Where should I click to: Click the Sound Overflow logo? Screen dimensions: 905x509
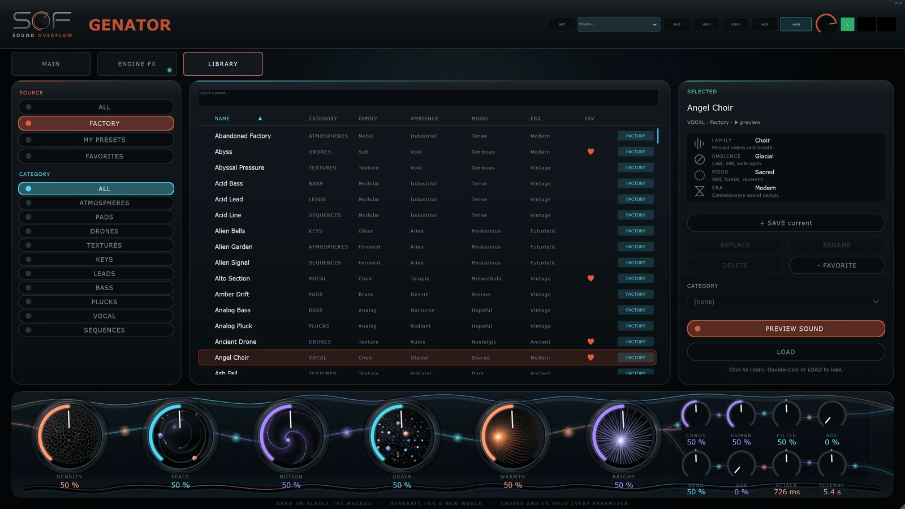42,24
